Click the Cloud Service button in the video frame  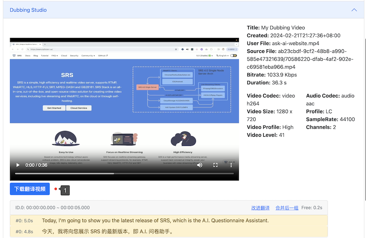coord(79,108)
